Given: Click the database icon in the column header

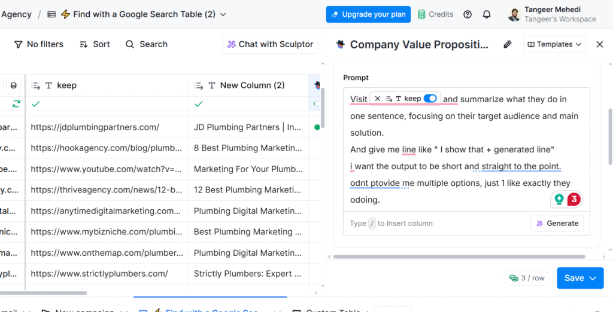Looking at the screenshot, I should coord(13,85).
